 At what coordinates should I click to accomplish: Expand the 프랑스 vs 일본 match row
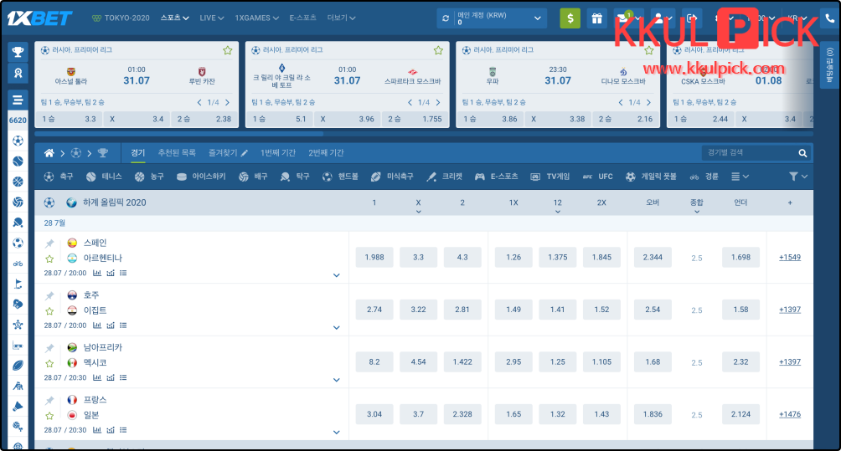(336, 433)
